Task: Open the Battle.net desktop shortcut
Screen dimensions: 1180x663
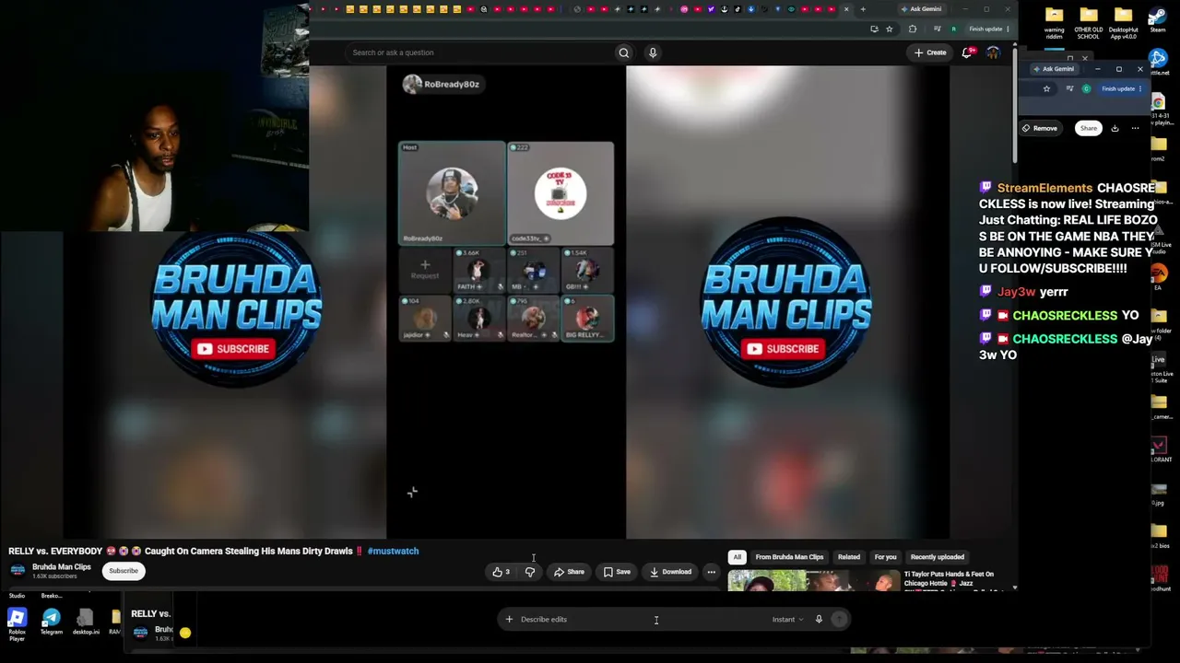Action: (x=1158, y=64)
